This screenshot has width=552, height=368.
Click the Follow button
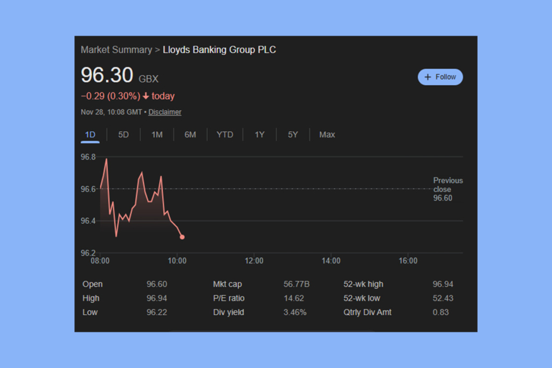click(x=440, y=77)
